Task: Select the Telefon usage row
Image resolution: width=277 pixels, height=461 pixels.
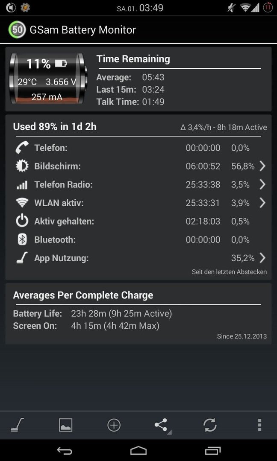Action: [x=138, y=148]
